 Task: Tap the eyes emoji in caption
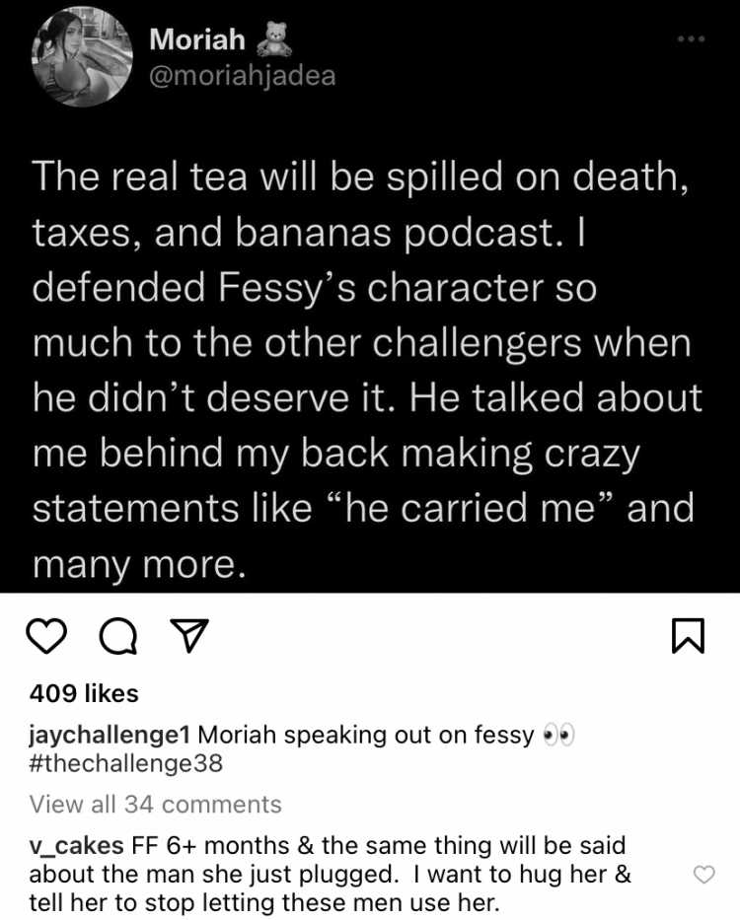558,735
